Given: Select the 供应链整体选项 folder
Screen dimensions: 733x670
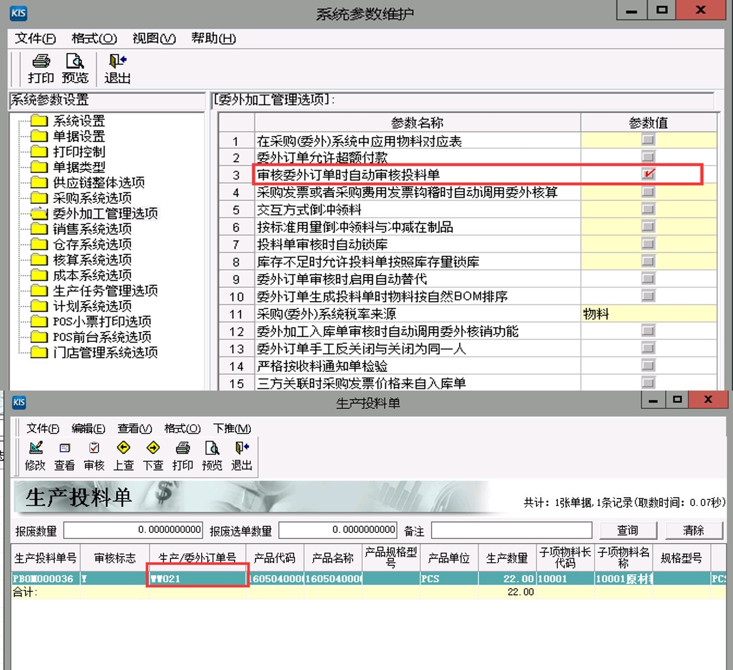Looking at the screenshot, I should [88, 182].
